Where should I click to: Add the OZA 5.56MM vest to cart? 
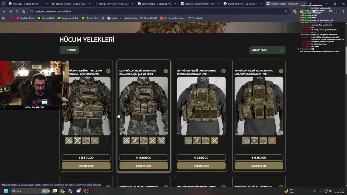click(x=144, y=166)
